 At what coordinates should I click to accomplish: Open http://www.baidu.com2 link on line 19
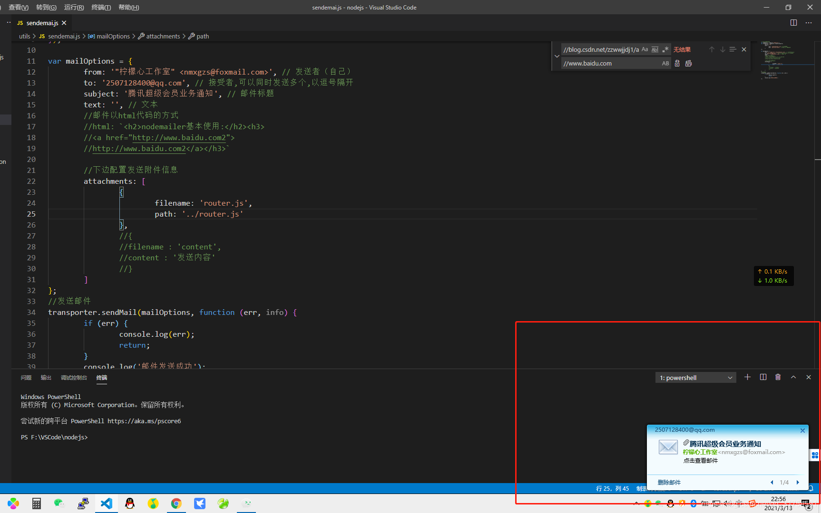pyautogui.click(x=139, y=149)
